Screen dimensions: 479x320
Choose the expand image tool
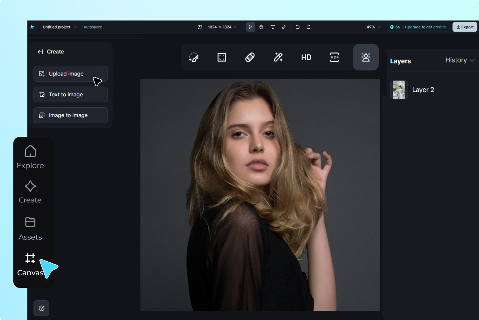[222, 57]
